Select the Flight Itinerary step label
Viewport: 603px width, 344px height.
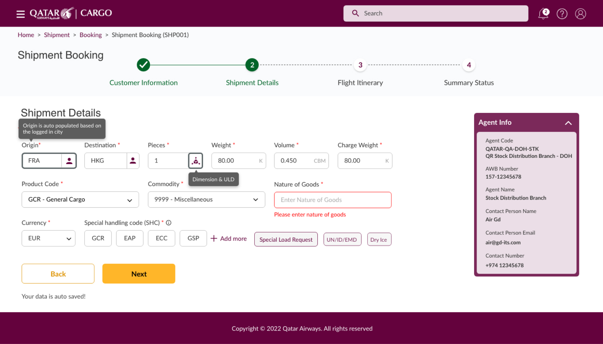click(x=360, y=83)
